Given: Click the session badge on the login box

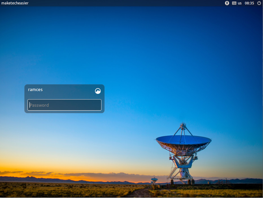Looking at the screenshot, I should point(97,91).
